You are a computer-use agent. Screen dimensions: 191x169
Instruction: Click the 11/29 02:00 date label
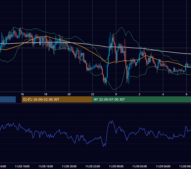tap(140, 166)
